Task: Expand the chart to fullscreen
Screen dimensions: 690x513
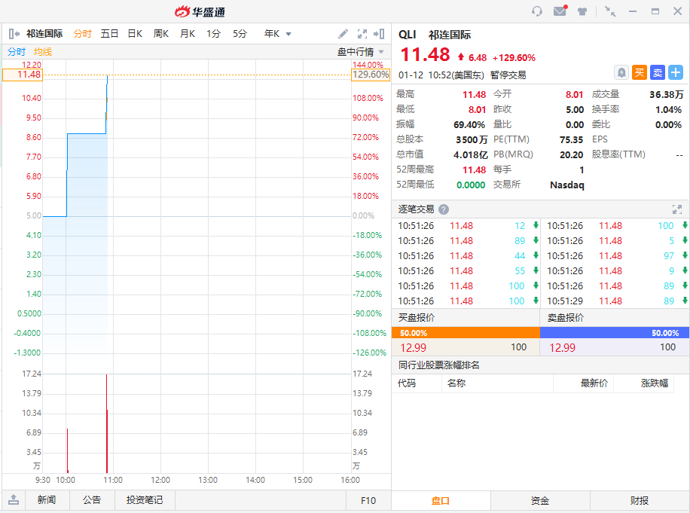Action: coord(362,34)
